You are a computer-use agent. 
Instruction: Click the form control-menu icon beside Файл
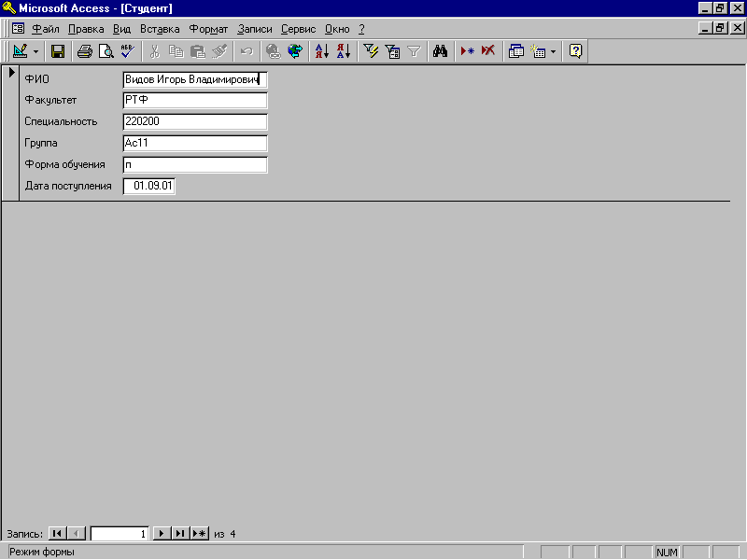click(x=18, y=29)
